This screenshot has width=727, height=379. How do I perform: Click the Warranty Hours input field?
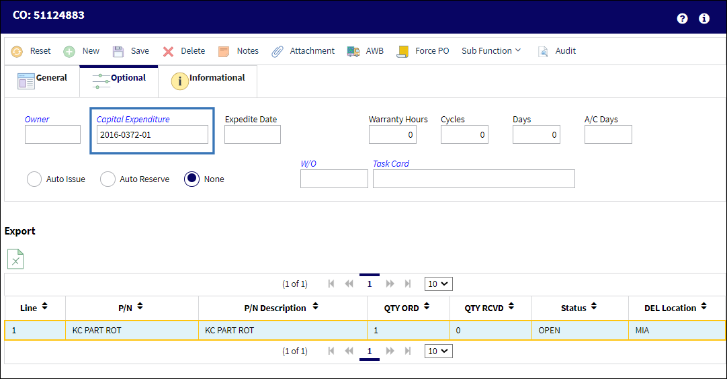(x=392, y=134)
